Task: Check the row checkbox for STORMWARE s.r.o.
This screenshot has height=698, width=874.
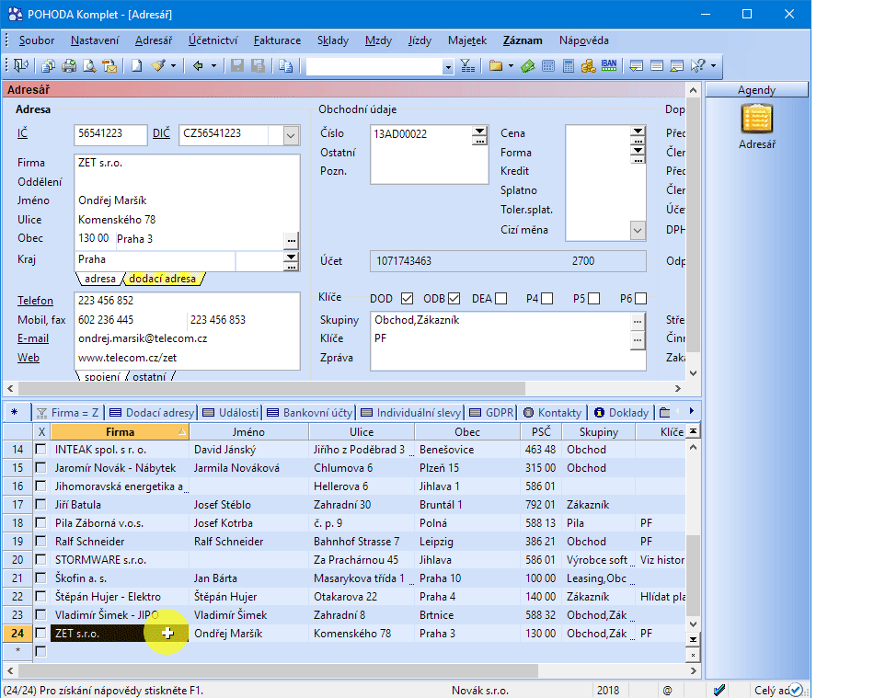Action: [x=40, y=559]
